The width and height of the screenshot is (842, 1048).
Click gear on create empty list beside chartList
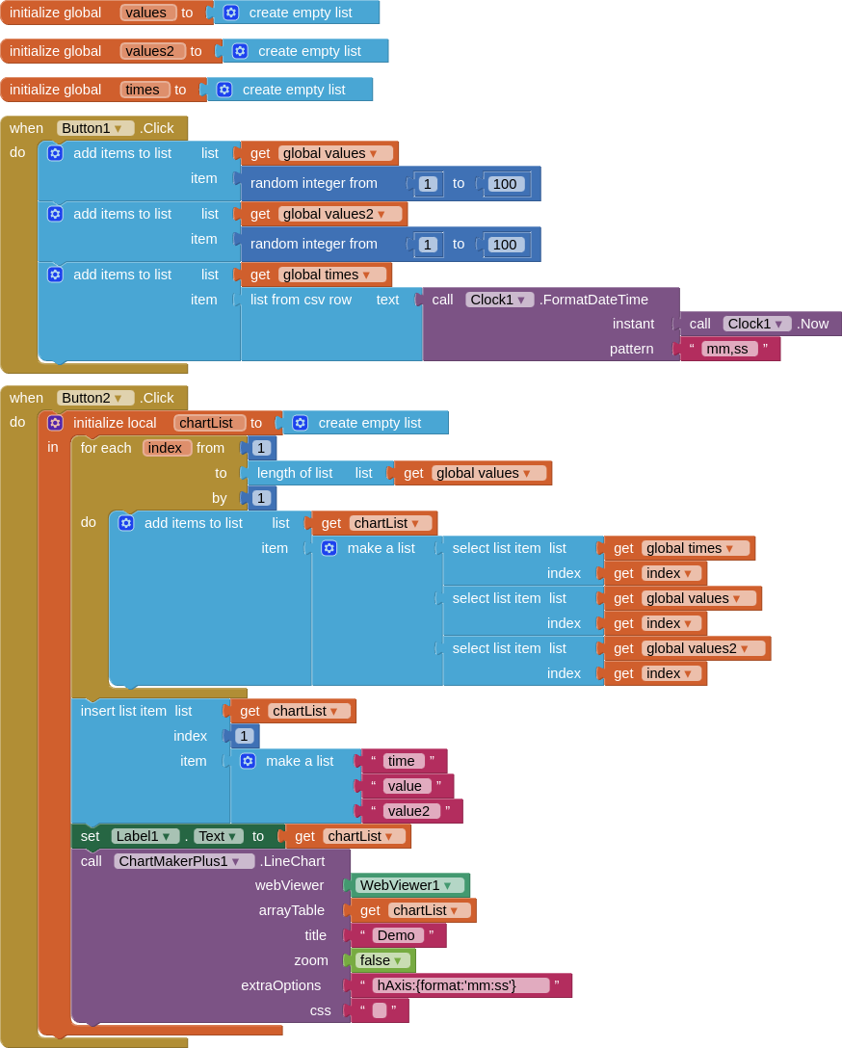coord(301,423)
